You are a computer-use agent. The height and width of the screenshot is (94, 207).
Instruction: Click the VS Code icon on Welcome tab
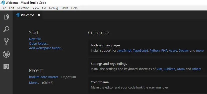17,15
